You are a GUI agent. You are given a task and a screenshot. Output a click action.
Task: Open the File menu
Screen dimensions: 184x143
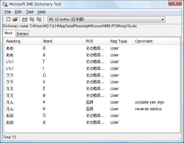click(x=8, y=12)
